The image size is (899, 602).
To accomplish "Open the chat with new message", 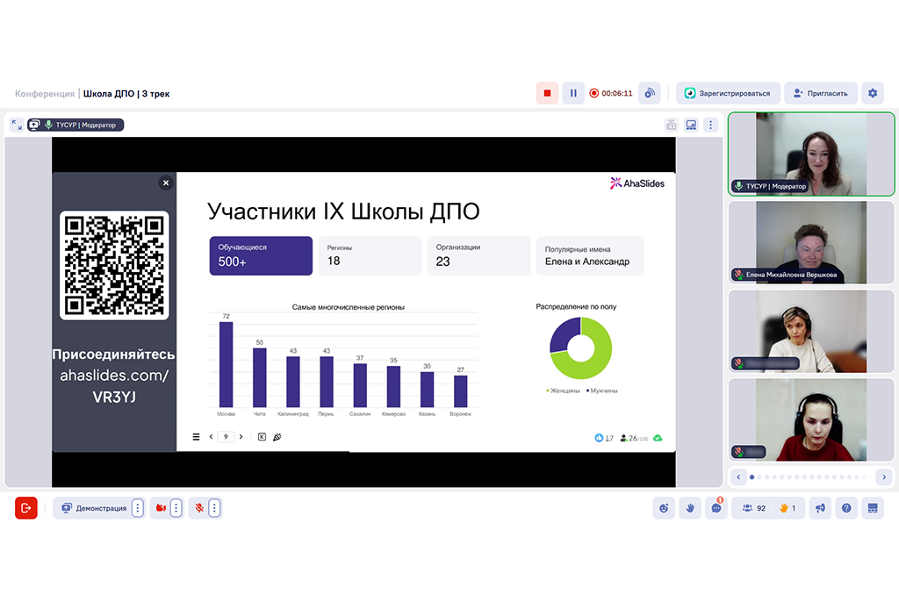I will click(716, 508).
